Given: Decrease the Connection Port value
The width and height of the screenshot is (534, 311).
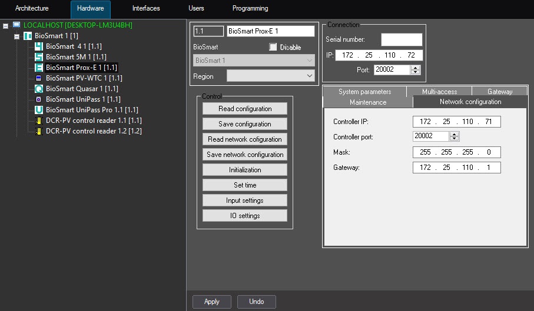Looking at the screenshot, I should point(415,72).
